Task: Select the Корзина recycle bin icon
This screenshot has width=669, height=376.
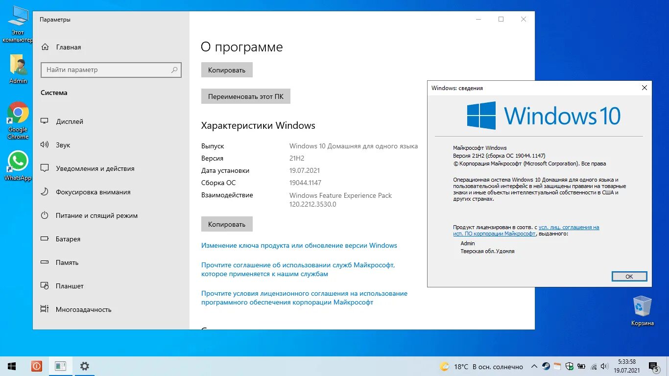Action: pyautogui.click(x=642, y=310)
